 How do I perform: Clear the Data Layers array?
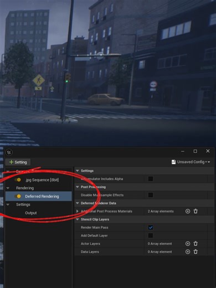(196, 251)
